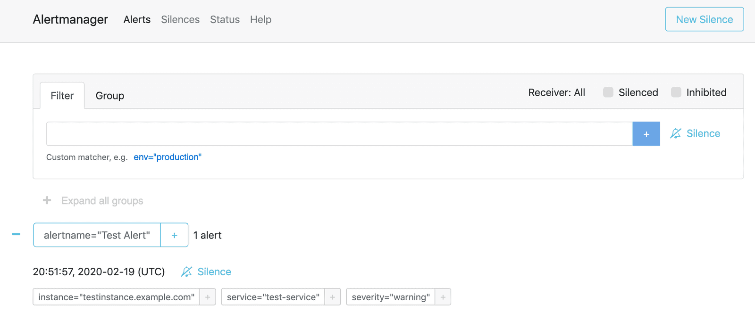Collapse the Test Alert group with the minus icon

click(x=17, y=234)
